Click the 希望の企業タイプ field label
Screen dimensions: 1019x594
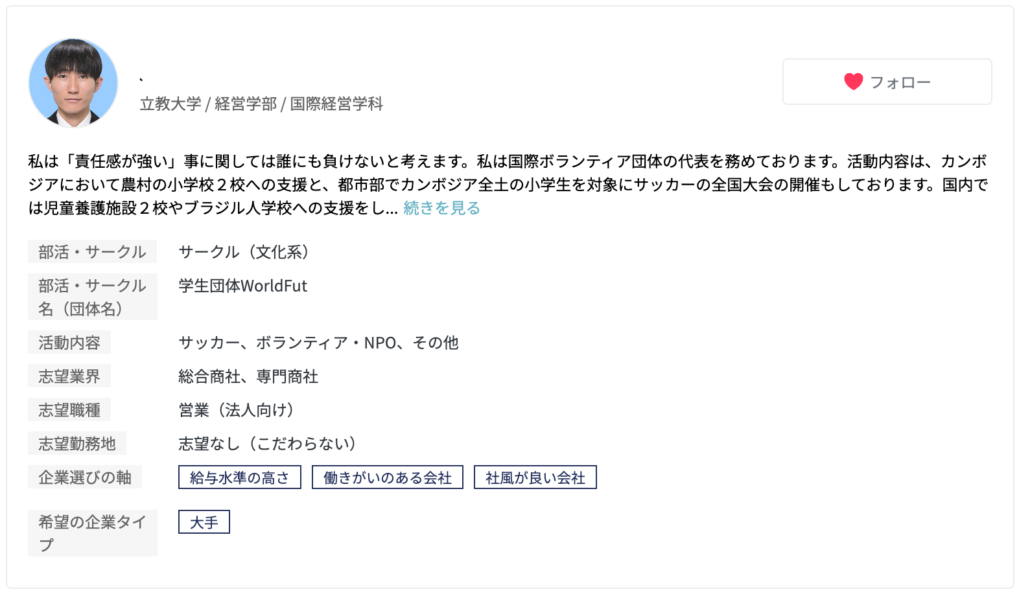92,532
